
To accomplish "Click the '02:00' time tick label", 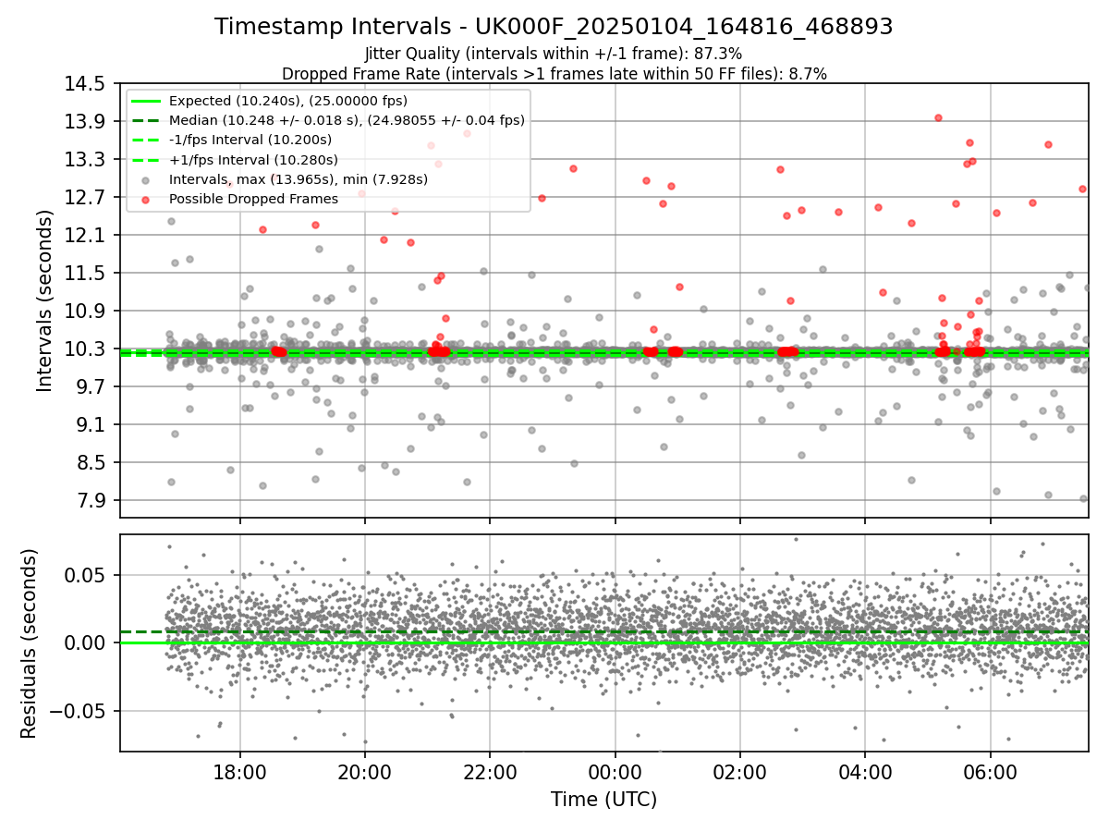I will [x=740, y=771].
